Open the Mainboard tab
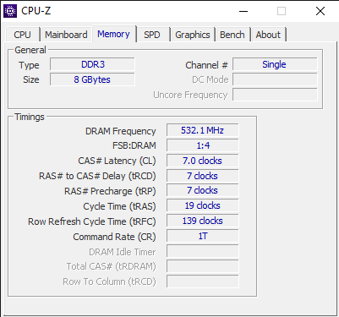This screenshot has width=339, height=317. 66,35
